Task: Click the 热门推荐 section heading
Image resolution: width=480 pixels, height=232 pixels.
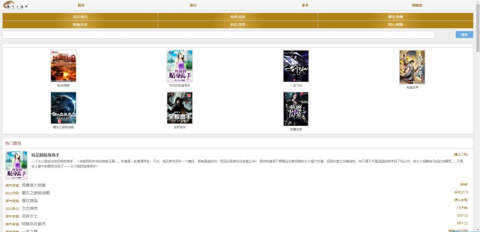Action: 13,143
